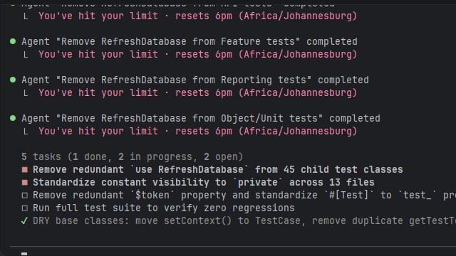Click 'Run full test suite to verify zero regressions'
This screenshot has height=256, width=456.
pyautogui.click(x=164, y=208)
